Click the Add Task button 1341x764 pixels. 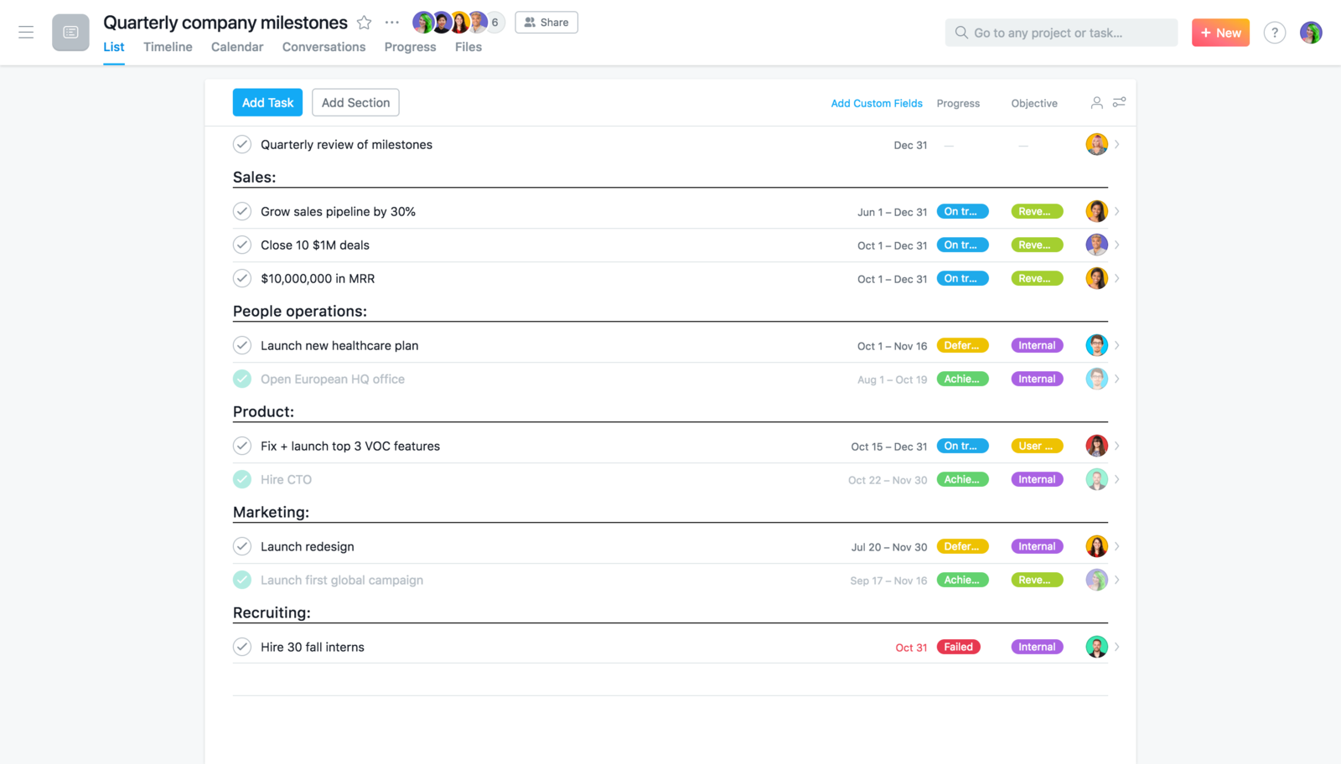(267, 102)
